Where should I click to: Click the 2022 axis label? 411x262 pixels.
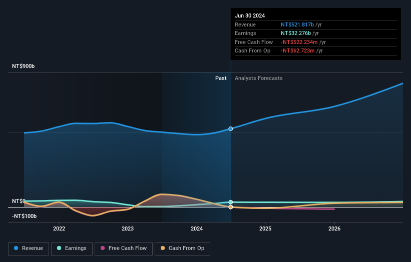59,229
